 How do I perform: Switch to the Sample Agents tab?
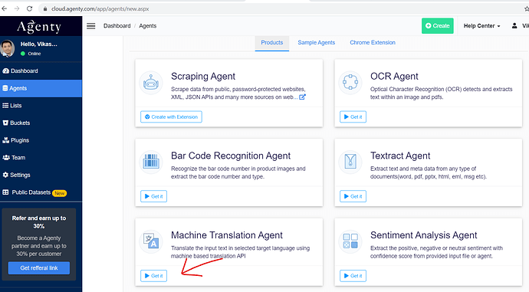[317, 43]
